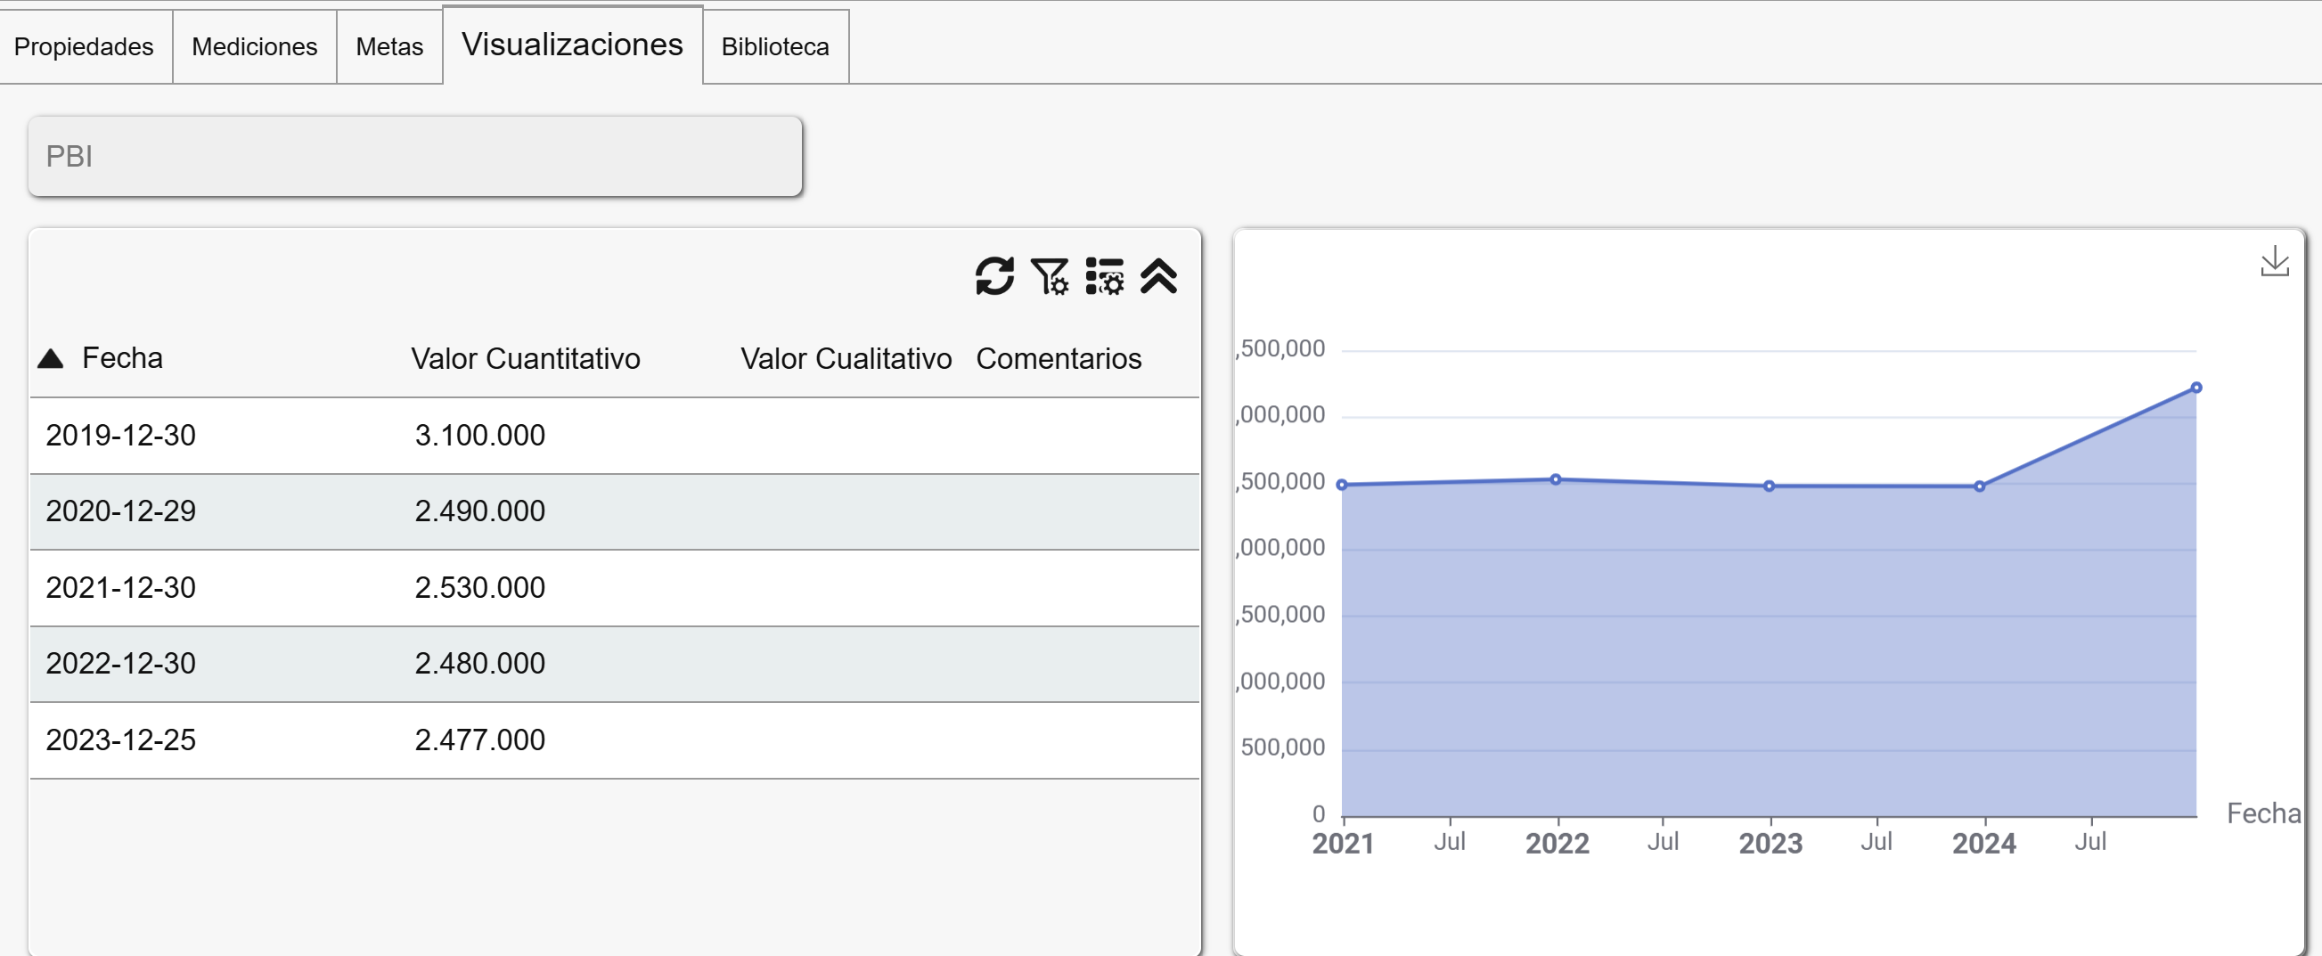
Task: Switch to the Propiedades tab
Action: (84, 47)
